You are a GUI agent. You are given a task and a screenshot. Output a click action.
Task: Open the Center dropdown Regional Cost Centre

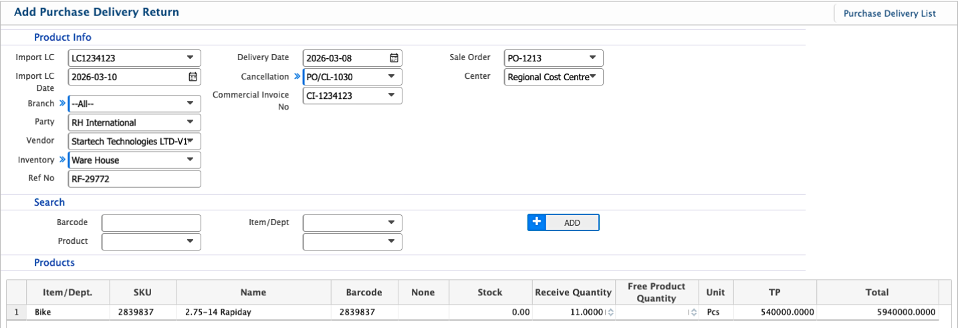(x=592, y=77)
